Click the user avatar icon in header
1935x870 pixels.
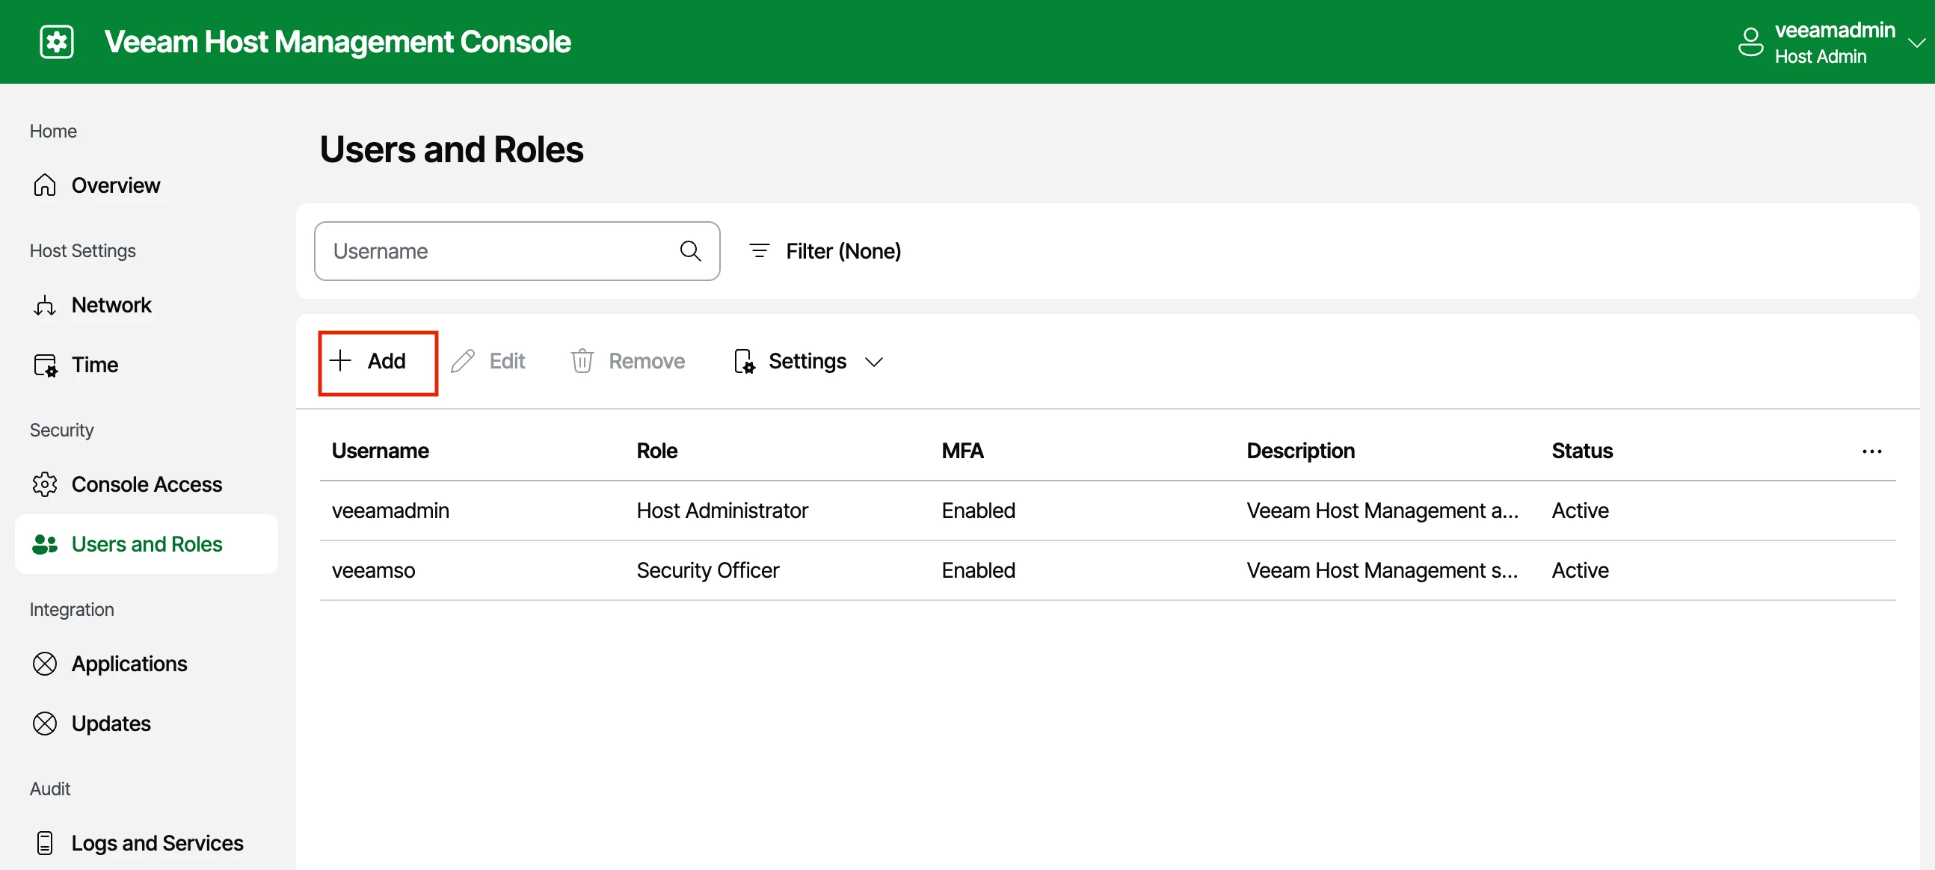click(1750, 42)
